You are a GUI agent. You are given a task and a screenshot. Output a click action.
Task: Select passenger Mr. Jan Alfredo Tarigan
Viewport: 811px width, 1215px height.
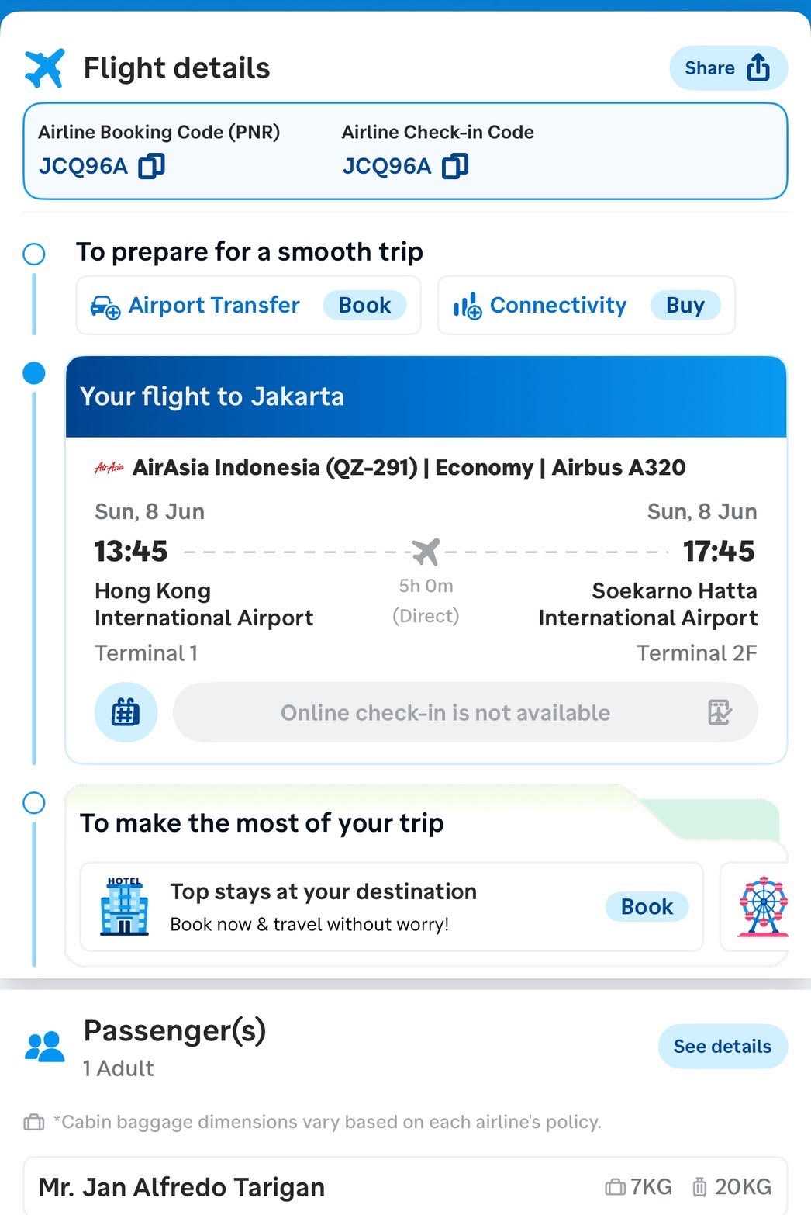click(181, 1187)
